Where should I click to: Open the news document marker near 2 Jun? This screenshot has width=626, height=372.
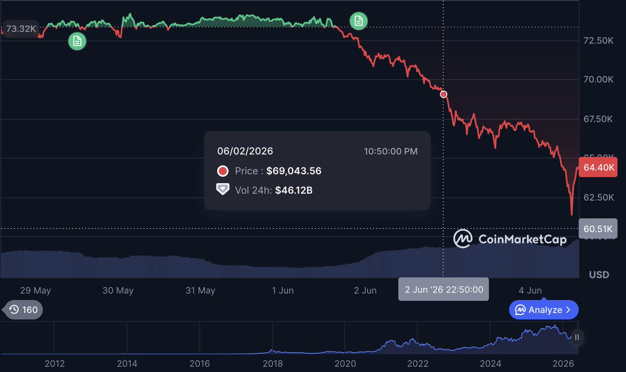click(358, 21)
